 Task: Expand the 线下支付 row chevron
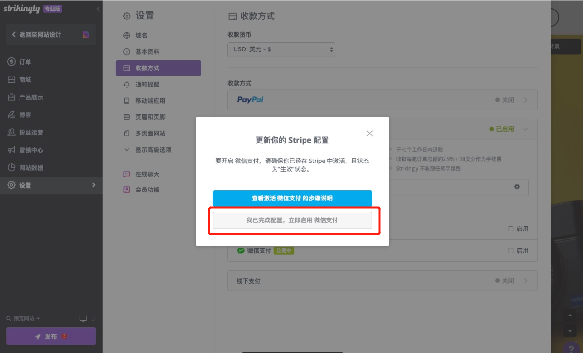tap(526, 281)
